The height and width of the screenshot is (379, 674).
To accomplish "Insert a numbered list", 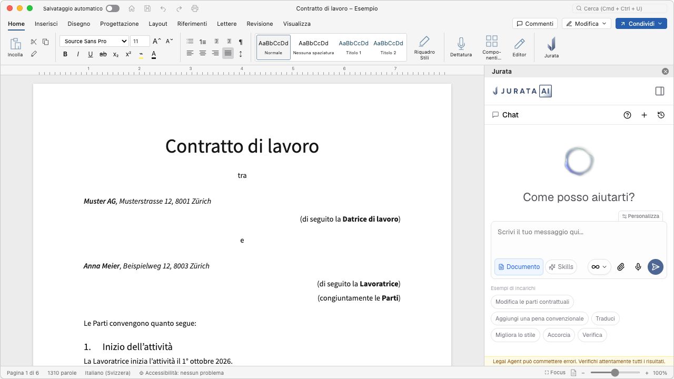I will click(203, 42).
